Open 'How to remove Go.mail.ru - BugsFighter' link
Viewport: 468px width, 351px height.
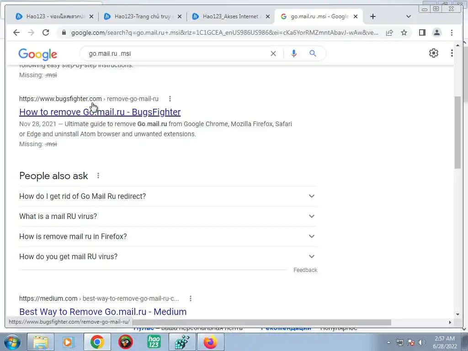[x=100, y=112]
